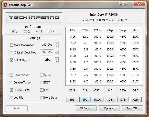
Task: Click the CMod column header
Action: point(98,30)
